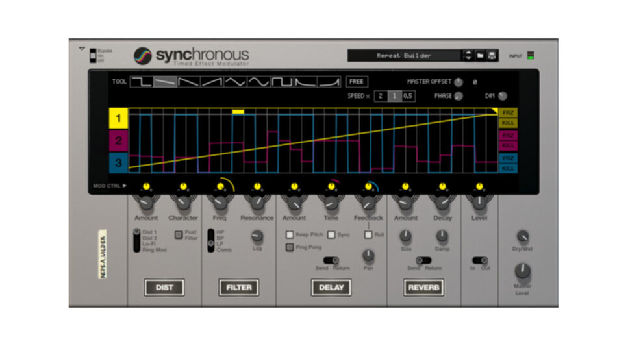Image resolution: width=628 pixels, height=346 pixels.
Task: Pick the triangle wave curve tool
Action: 236,82
